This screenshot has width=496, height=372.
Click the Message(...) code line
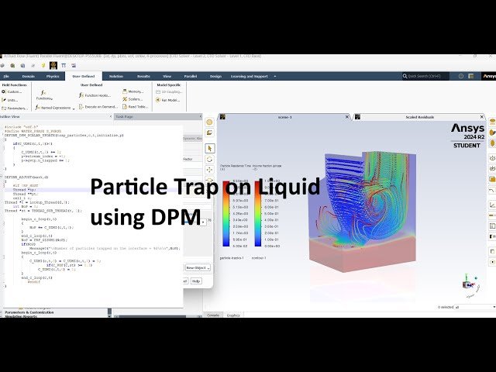point(105,248)
